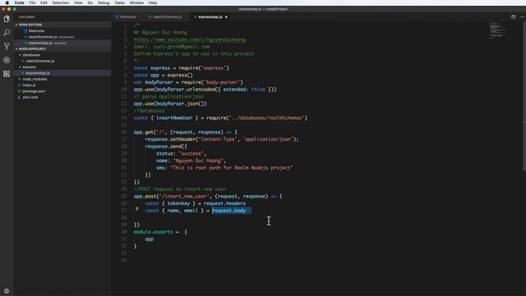Open the Extensions view in activity bar
This screenshot has height=296, width=526.
[7, 74]
